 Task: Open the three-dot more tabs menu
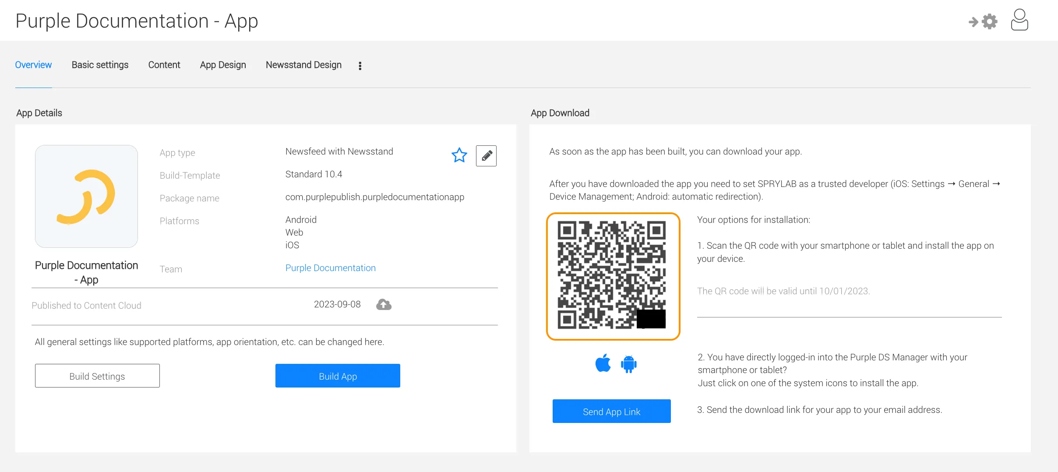tap(360, 66)
